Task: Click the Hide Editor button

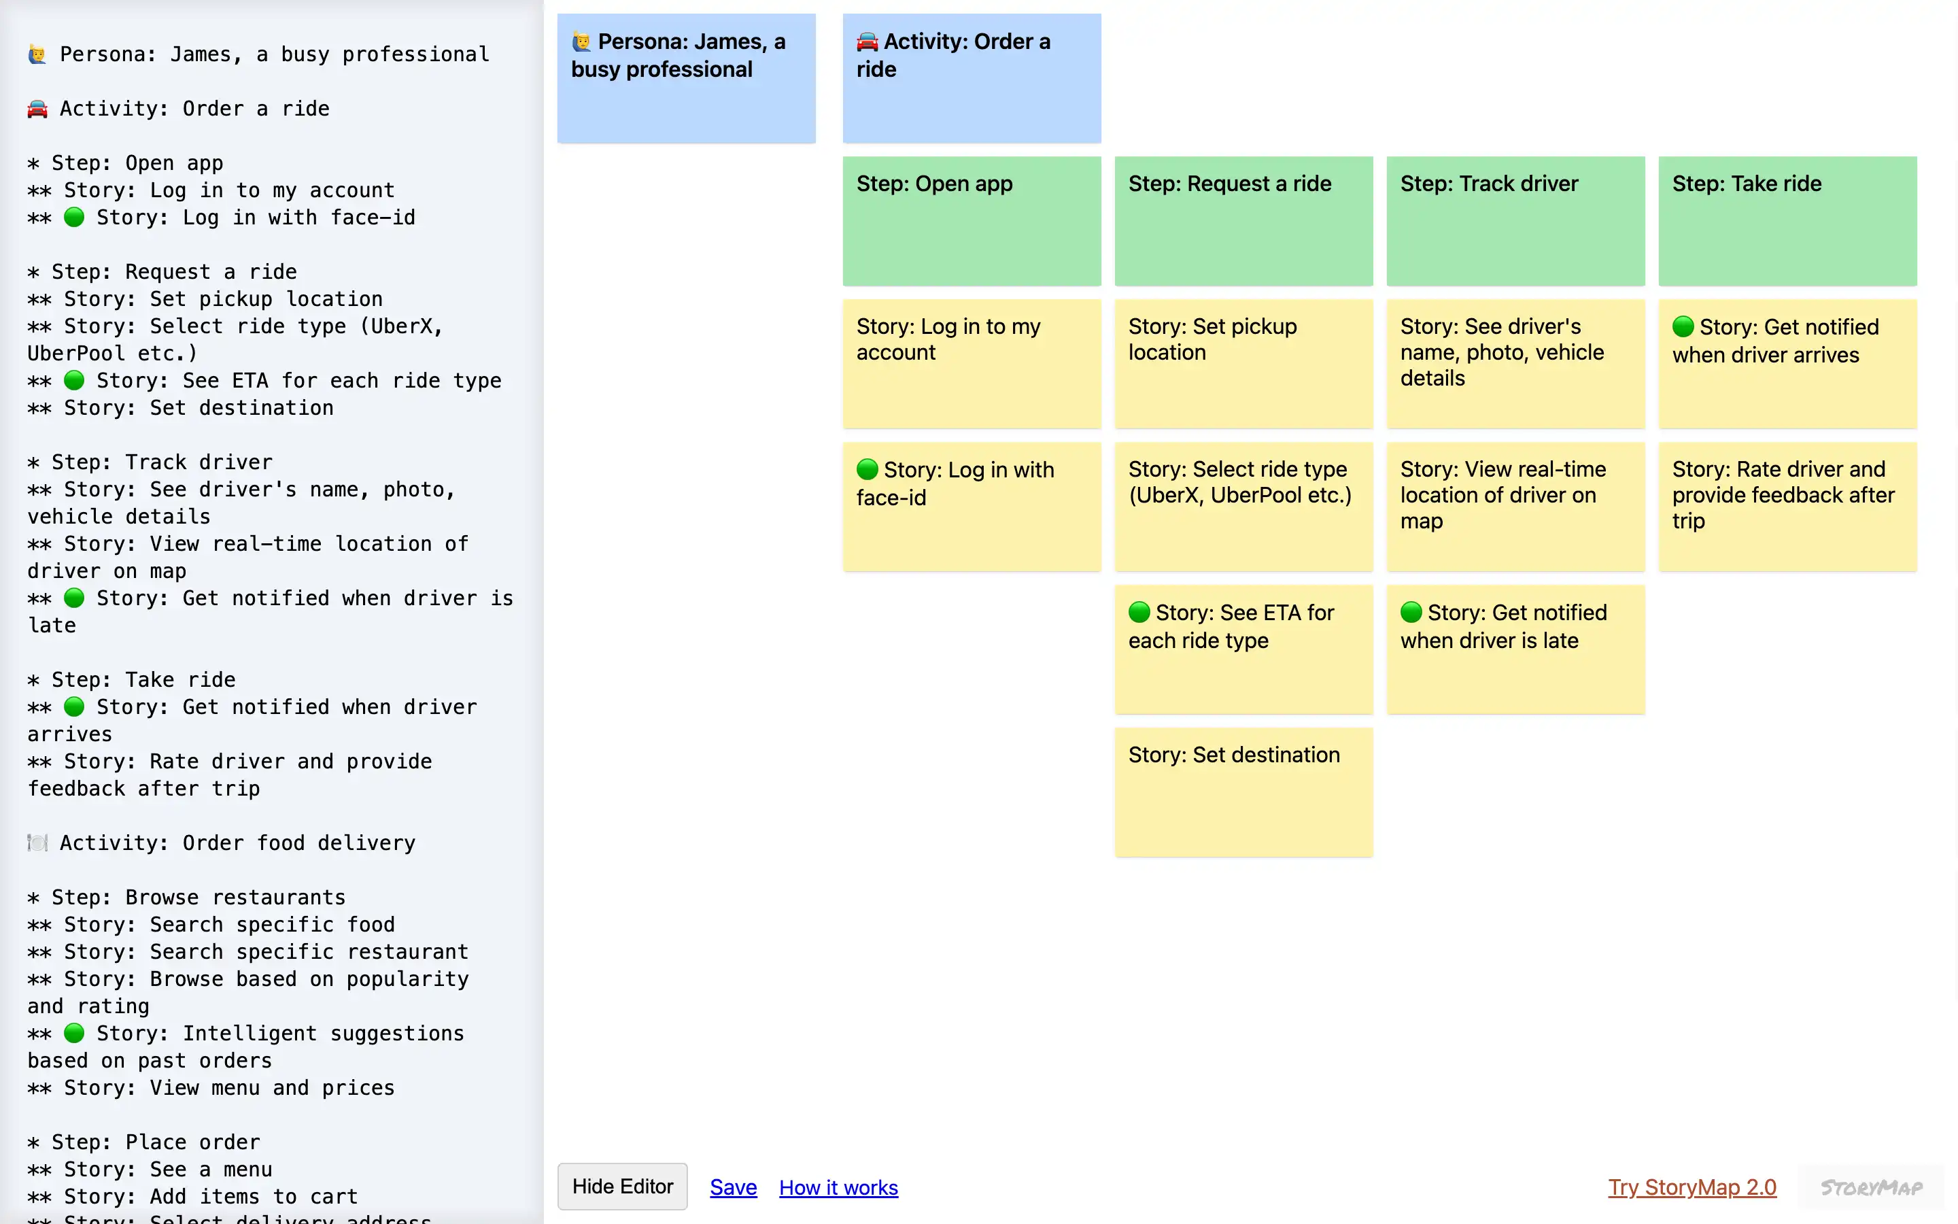Action: tap(622, 1186)
